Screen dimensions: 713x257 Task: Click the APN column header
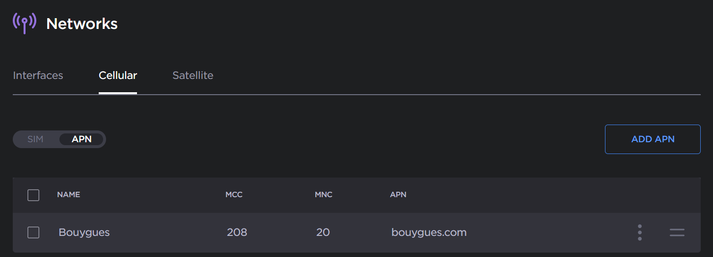tap(398, 195)
